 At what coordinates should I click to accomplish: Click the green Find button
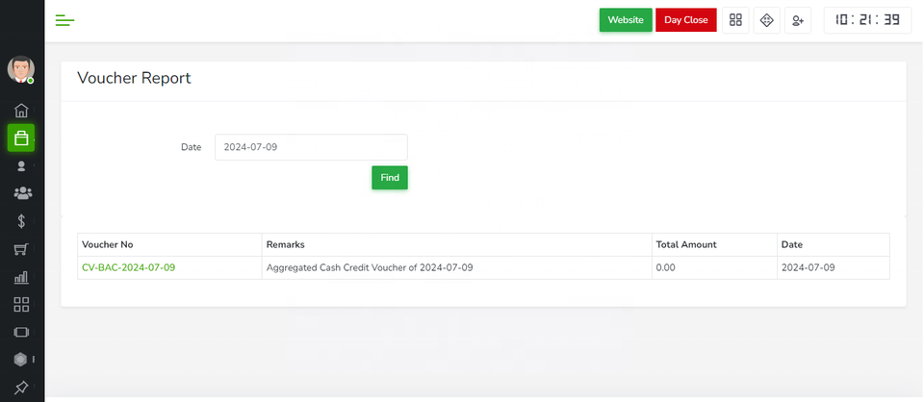pyautogui.click(x=390, y=177)
